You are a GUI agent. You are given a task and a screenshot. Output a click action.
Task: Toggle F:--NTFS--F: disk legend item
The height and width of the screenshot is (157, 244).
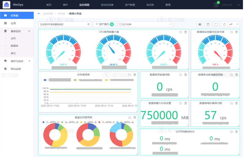(107, 122)
